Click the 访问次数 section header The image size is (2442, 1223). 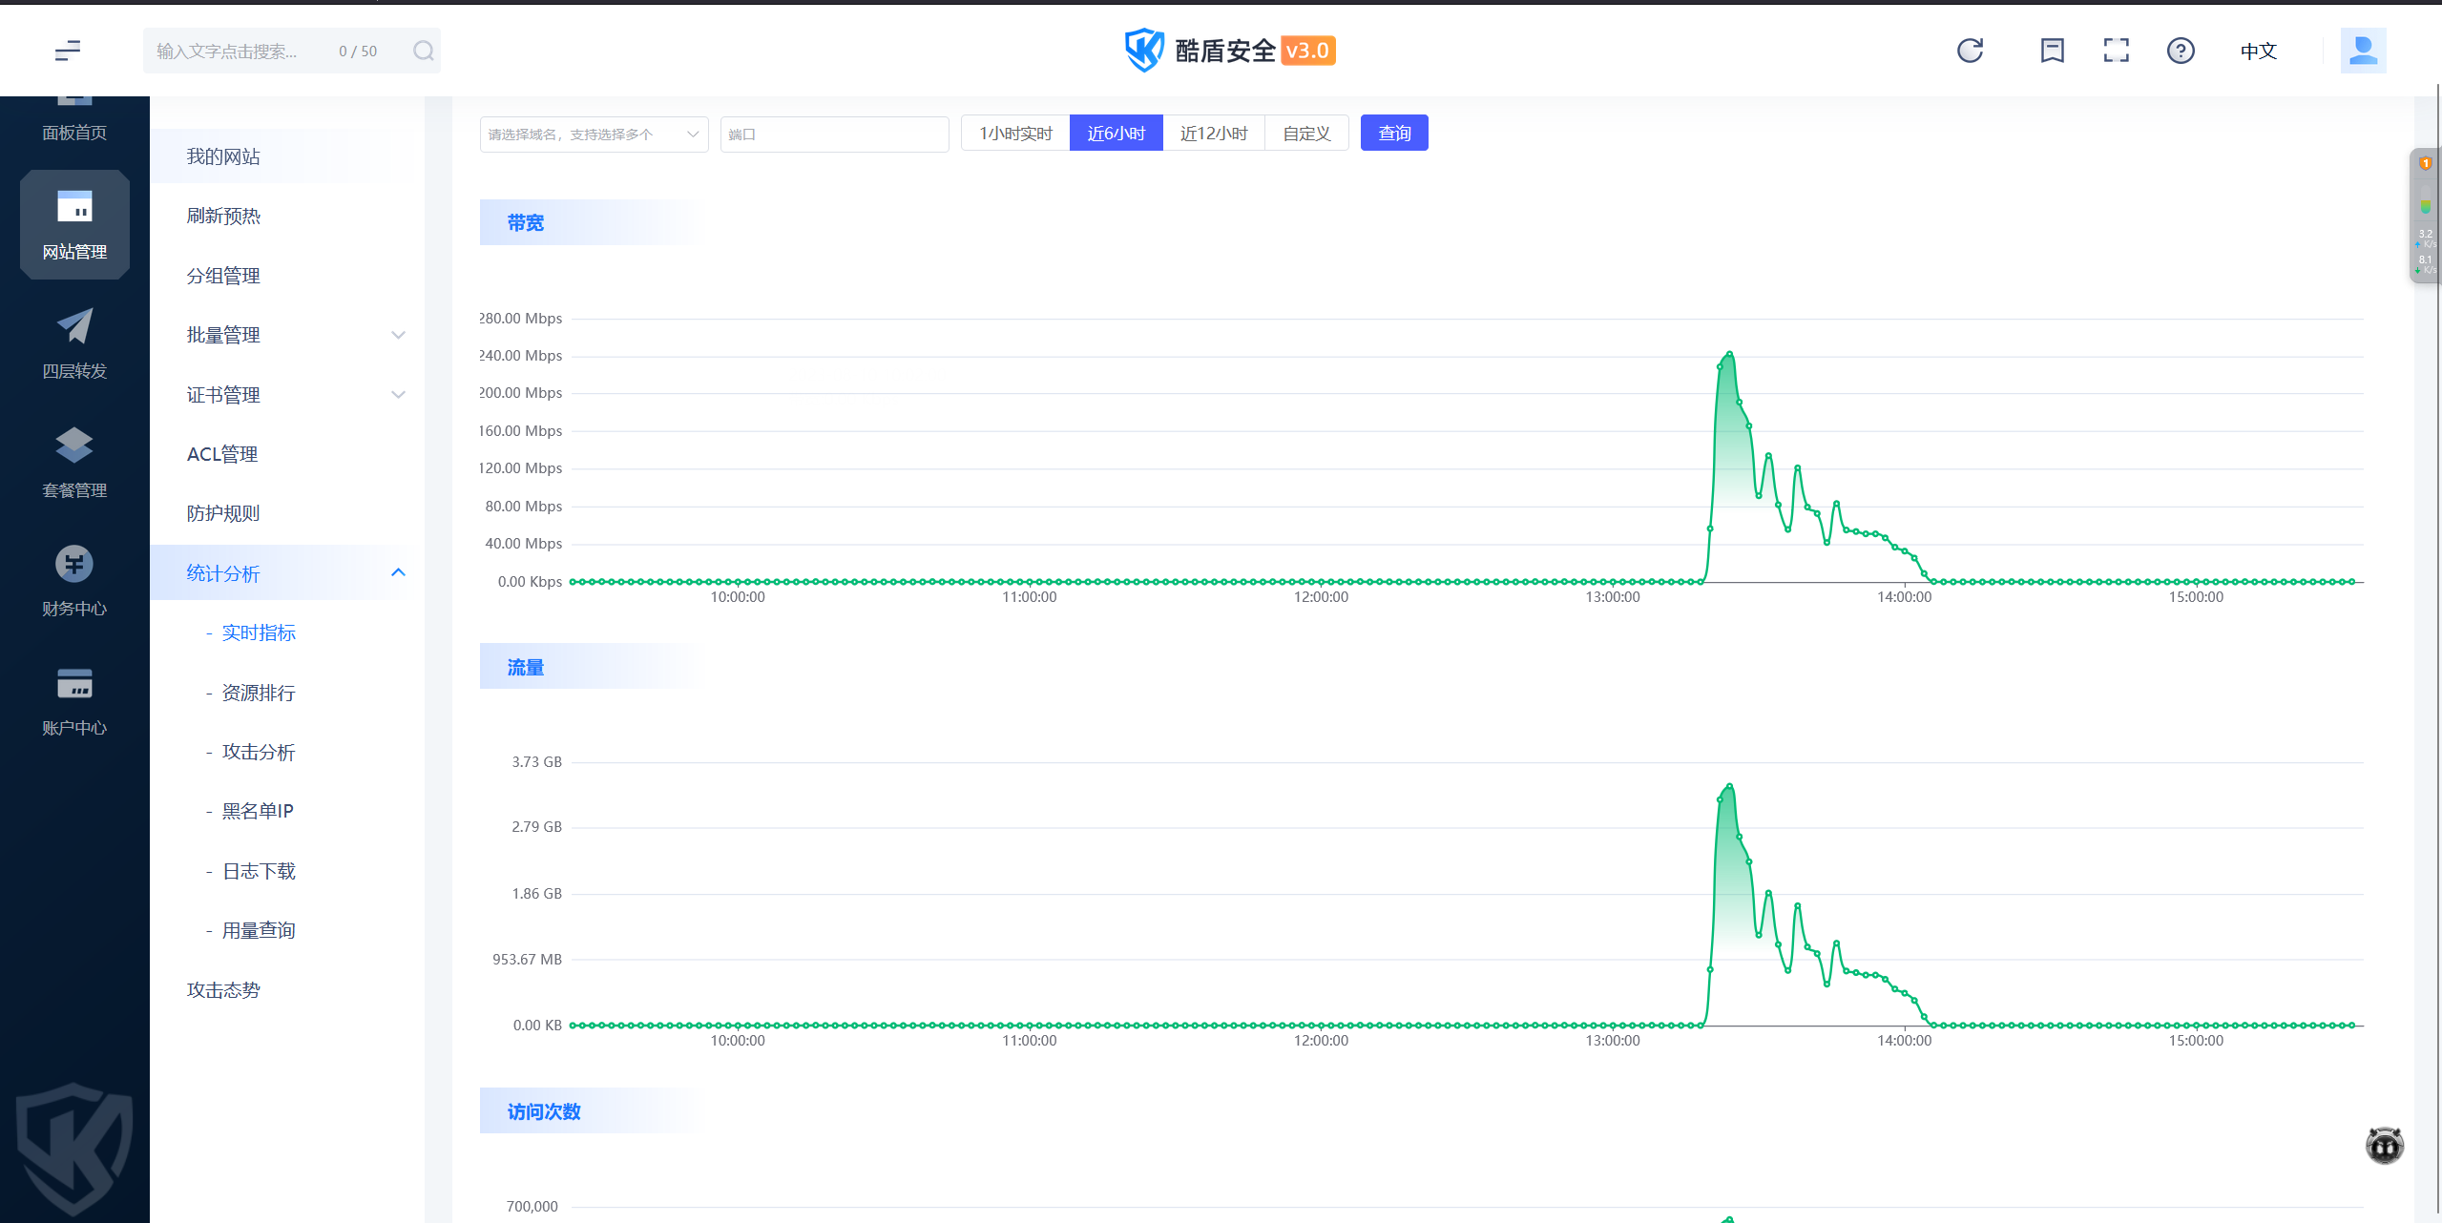pos(544,1111)
